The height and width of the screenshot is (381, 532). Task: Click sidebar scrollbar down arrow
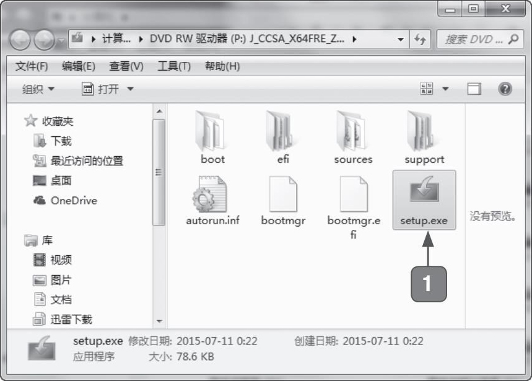pyautogui.click(x=159, y=321)
